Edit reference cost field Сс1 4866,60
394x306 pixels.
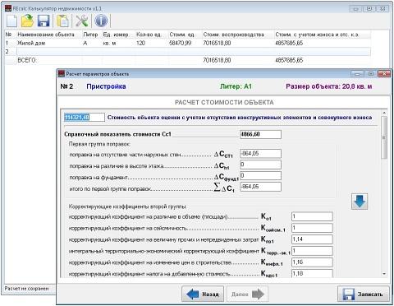(x=260, y=134)
